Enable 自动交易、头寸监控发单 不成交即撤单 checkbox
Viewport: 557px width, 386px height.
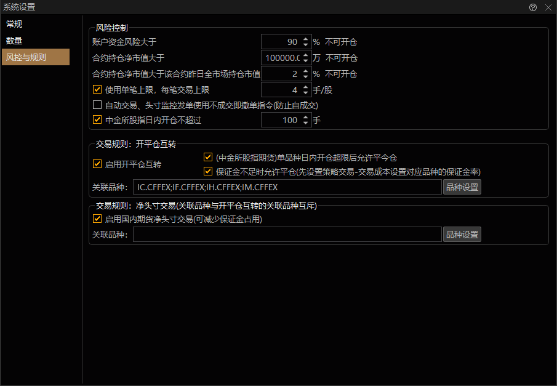[x=97, y=105]
